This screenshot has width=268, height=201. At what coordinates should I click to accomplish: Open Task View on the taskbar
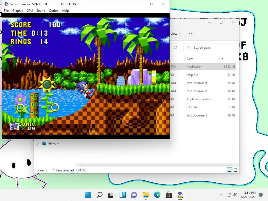click(x=111, y=195)
